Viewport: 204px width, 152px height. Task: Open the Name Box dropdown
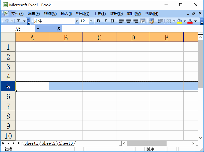[x=38, y=29]
